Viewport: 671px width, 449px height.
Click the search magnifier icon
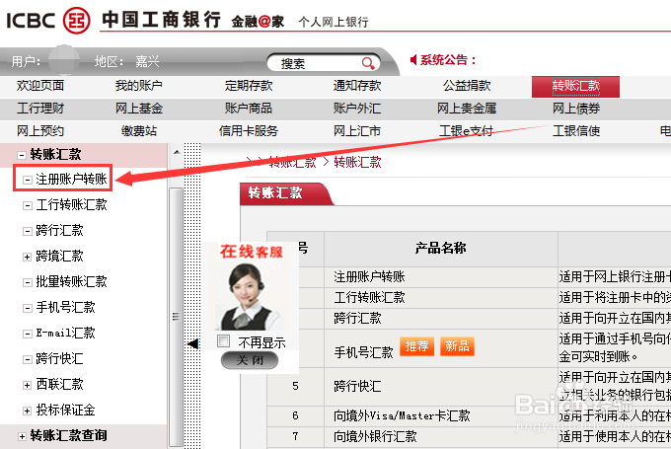[368, 63]
